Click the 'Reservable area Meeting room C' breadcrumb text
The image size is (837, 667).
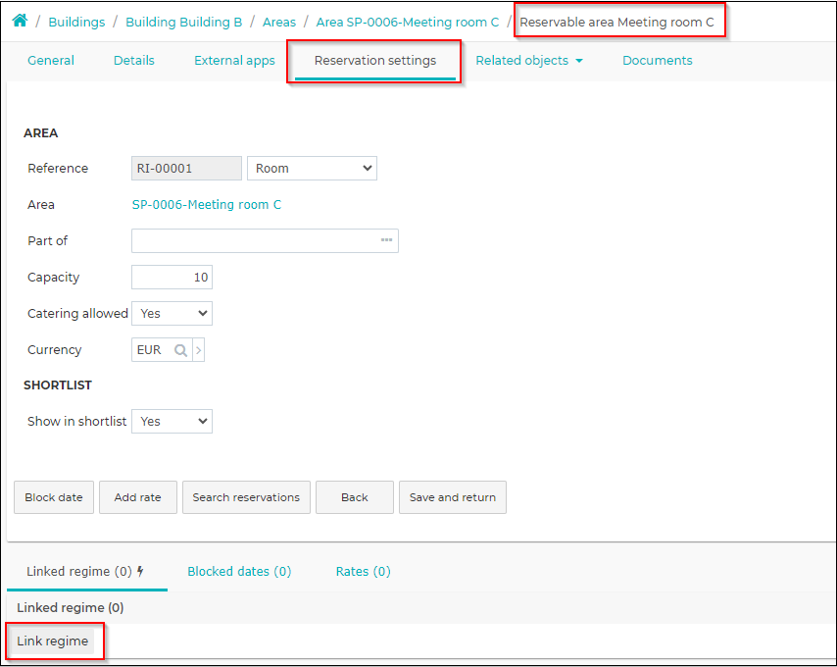tap(616, 22)
